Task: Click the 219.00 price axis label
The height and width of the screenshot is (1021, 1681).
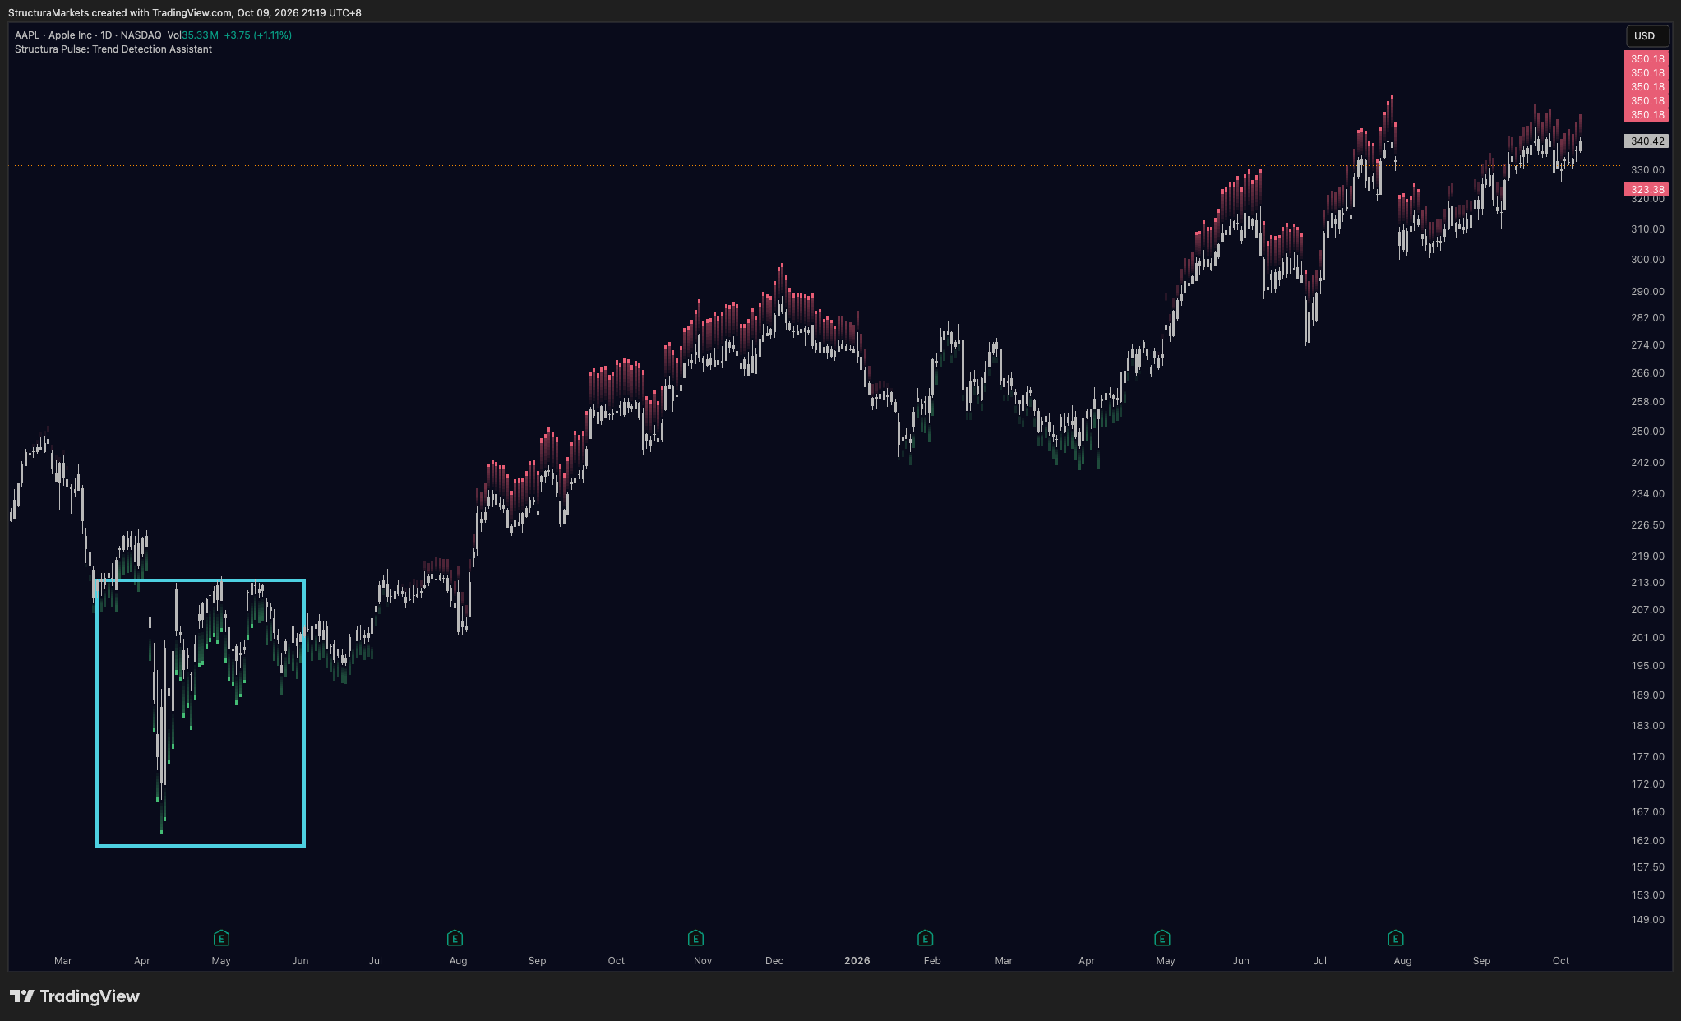Action: [x=1647, y=557]
